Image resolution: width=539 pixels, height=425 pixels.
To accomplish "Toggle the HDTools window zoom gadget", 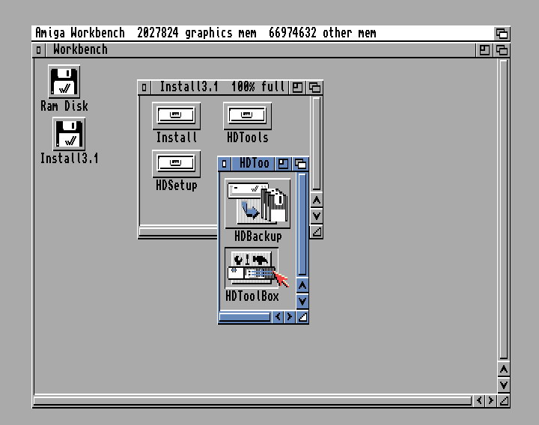I will (x=284, y=164).
